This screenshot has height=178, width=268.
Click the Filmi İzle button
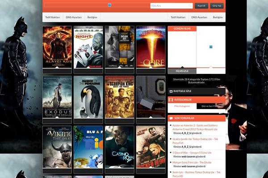182,71
